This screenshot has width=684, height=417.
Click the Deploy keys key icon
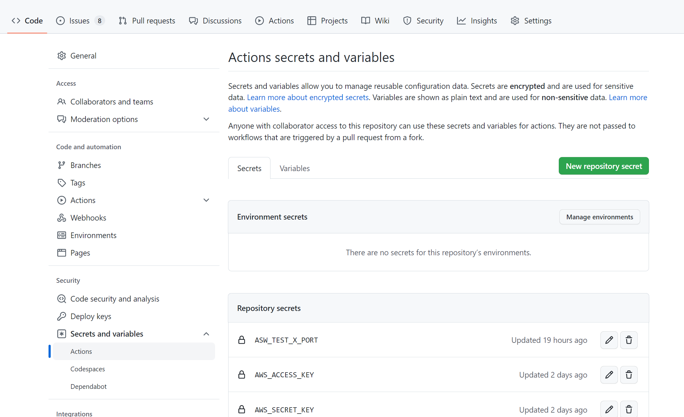pos(62,316)
